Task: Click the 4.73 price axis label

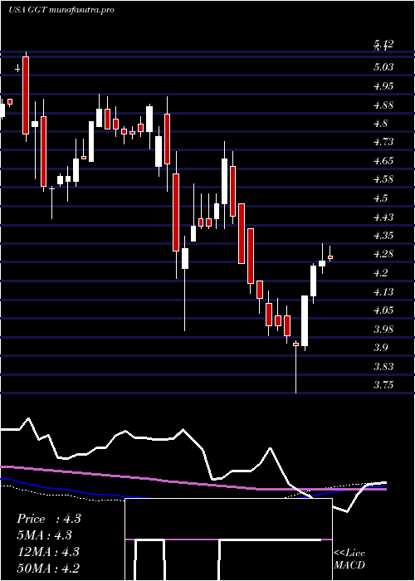Action: (383, 142)
